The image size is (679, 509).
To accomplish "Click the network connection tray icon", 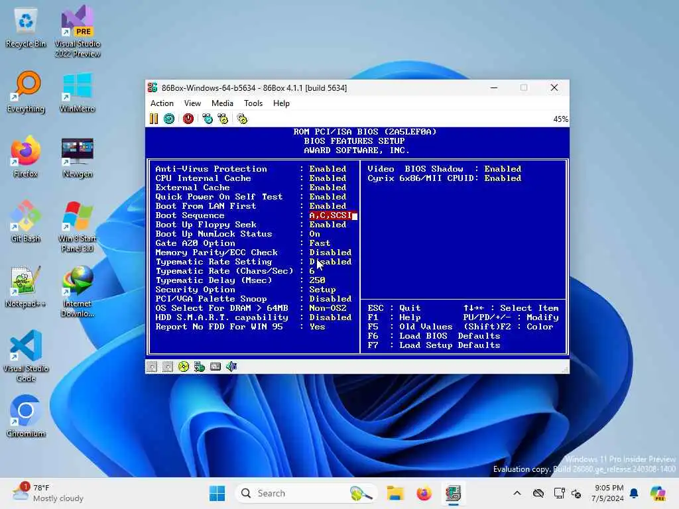I will click(x=559, y=493).
